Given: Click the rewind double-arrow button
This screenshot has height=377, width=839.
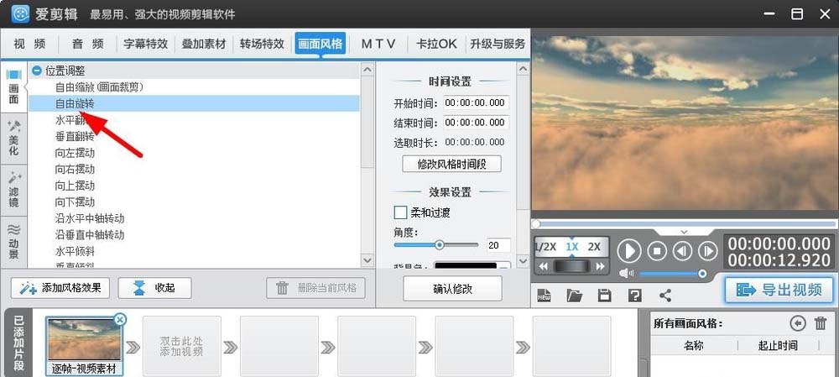Looking at the screenshot, I should (x=543, y=266).
